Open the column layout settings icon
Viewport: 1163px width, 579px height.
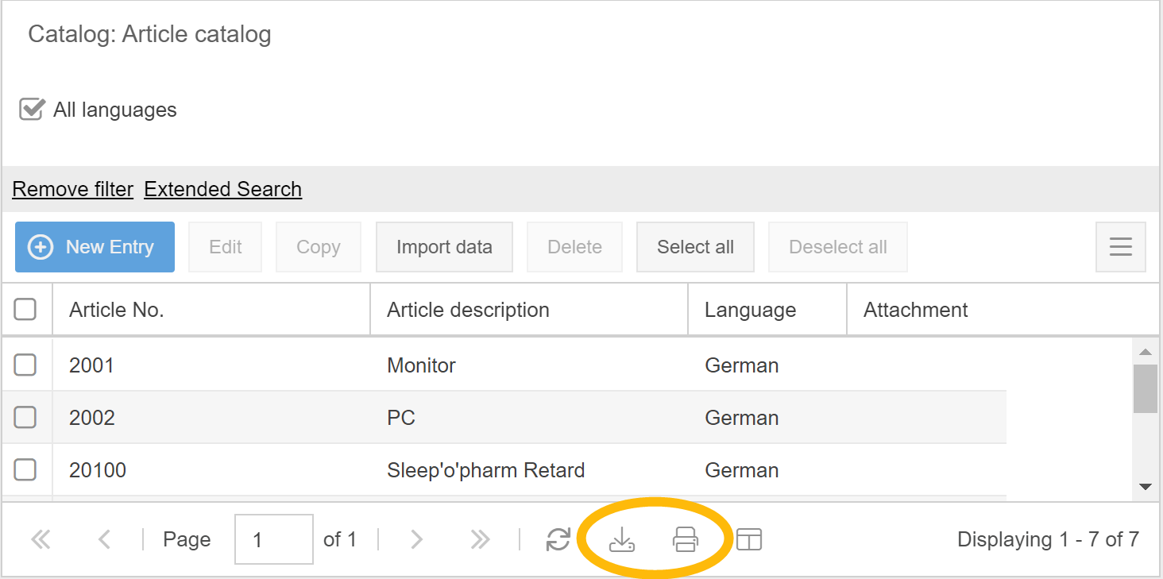pos(749,540)
